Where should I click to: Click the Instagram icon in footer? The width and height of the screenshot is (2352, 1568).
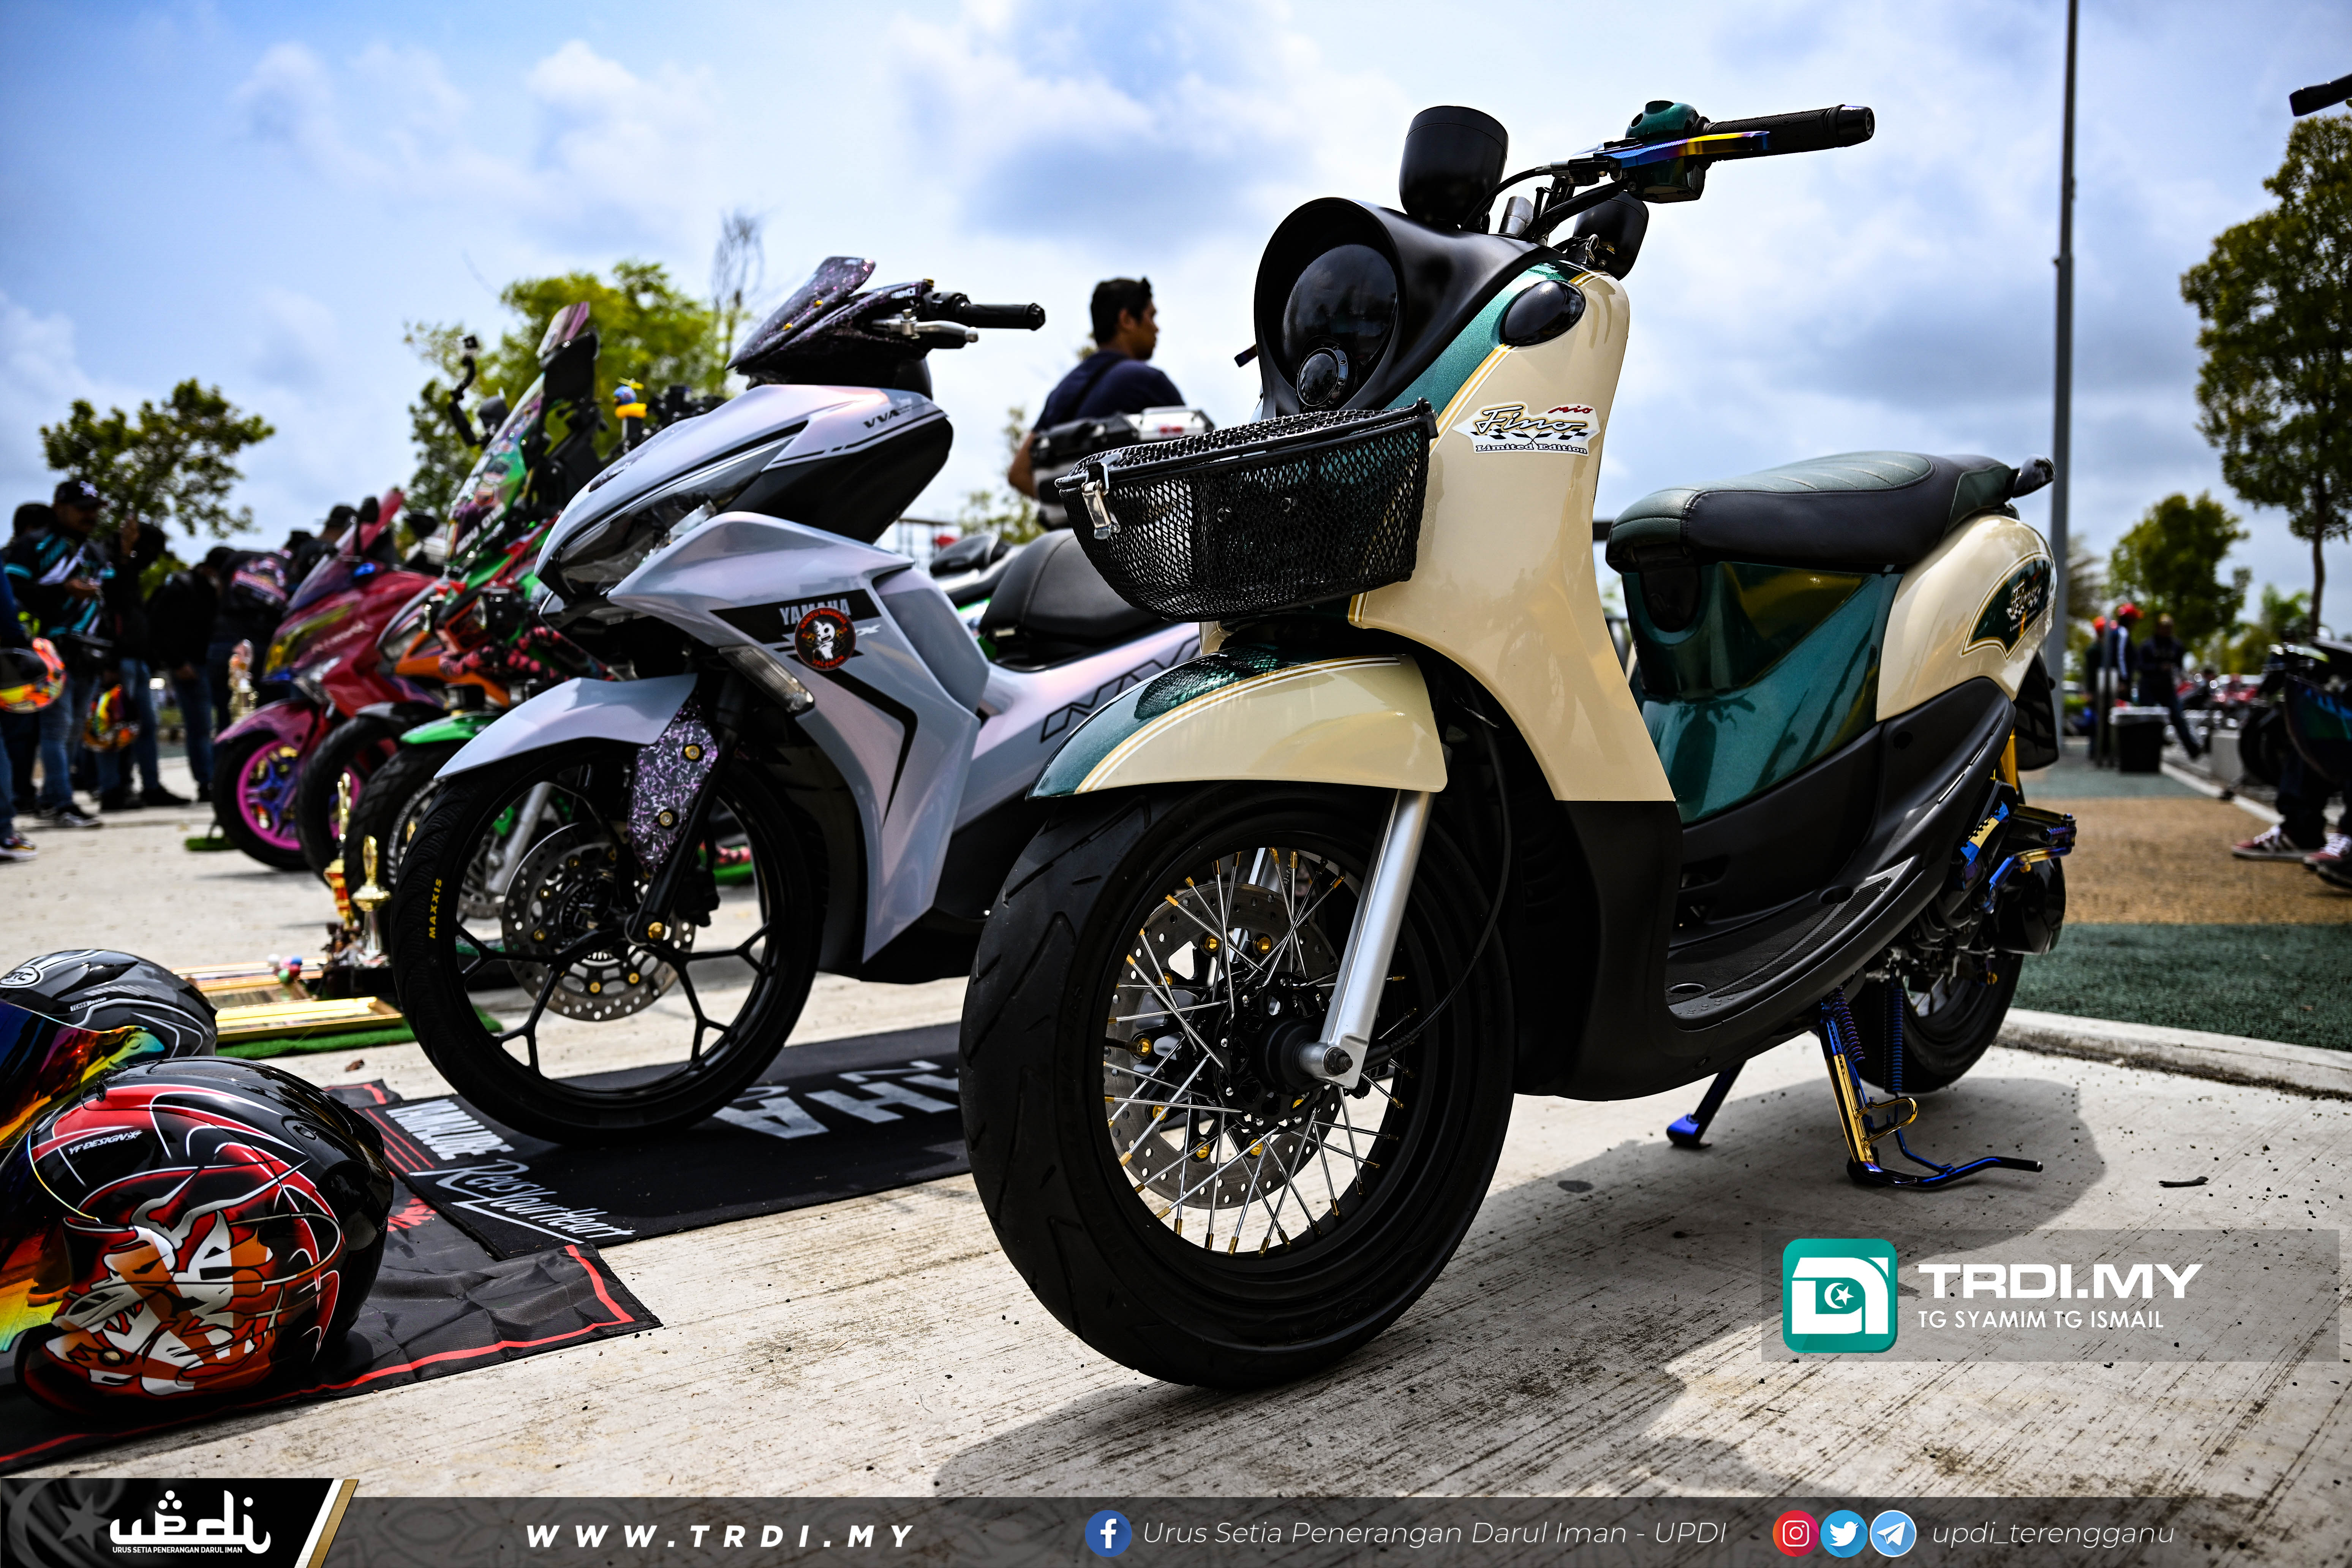1795,1533
